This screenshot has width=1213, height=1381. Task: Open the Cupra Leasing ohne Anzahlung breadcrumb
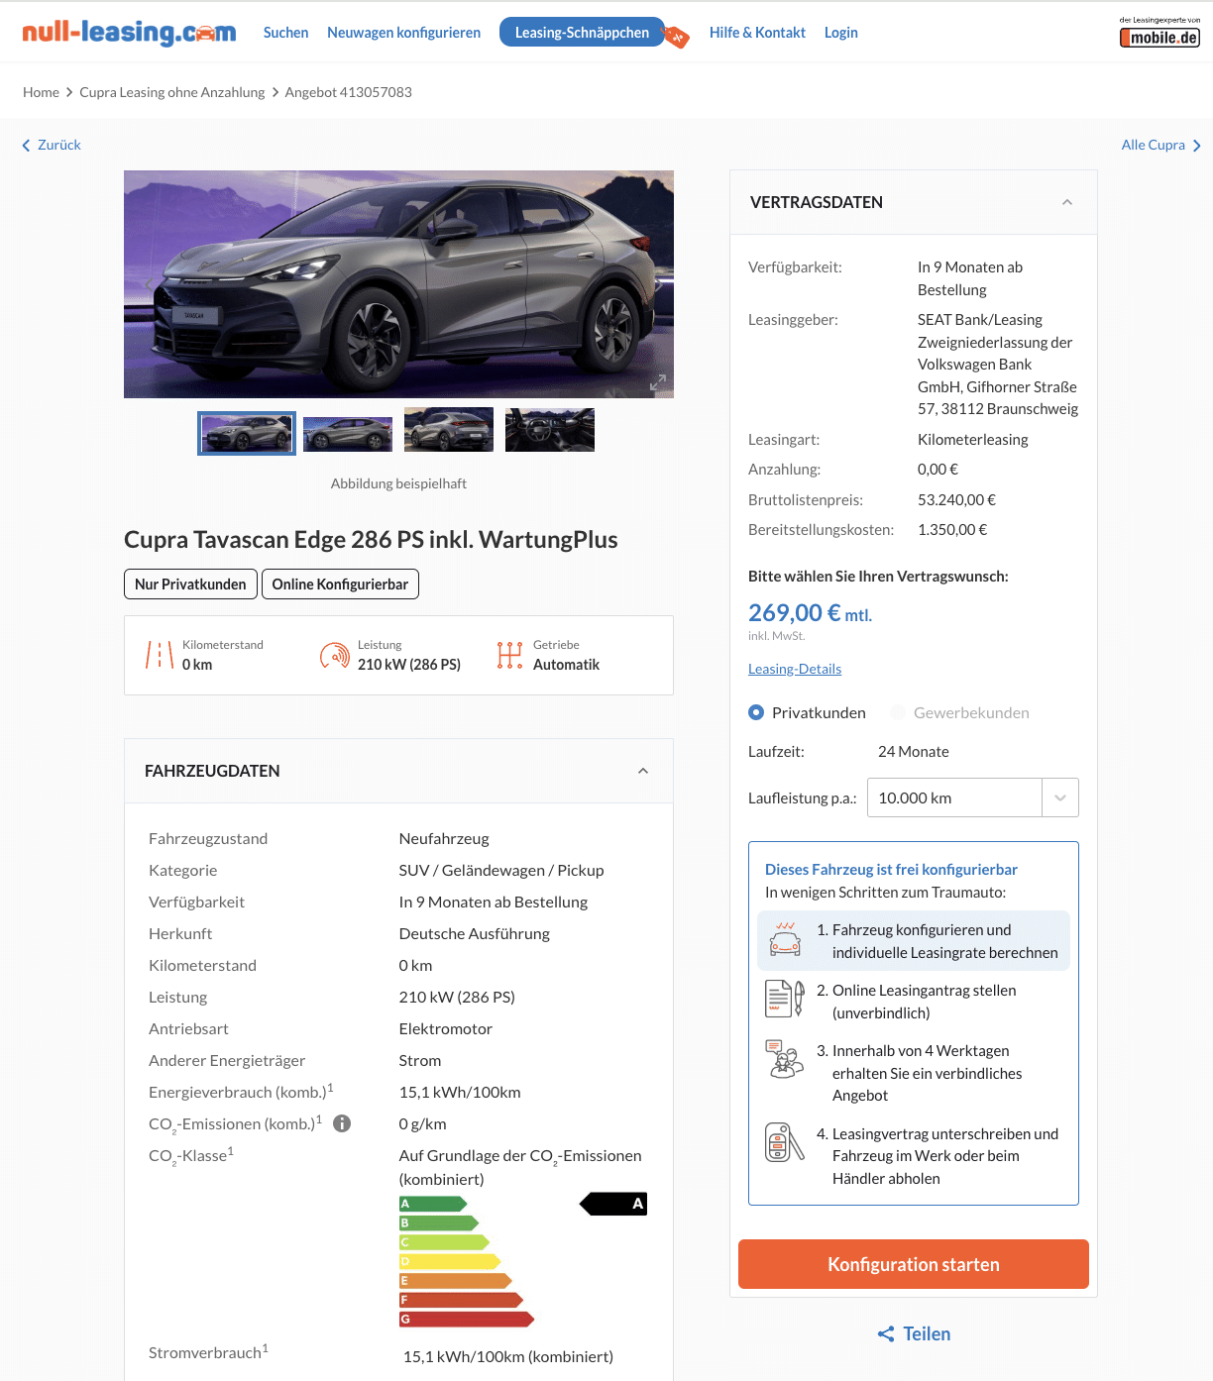(171, 92)
